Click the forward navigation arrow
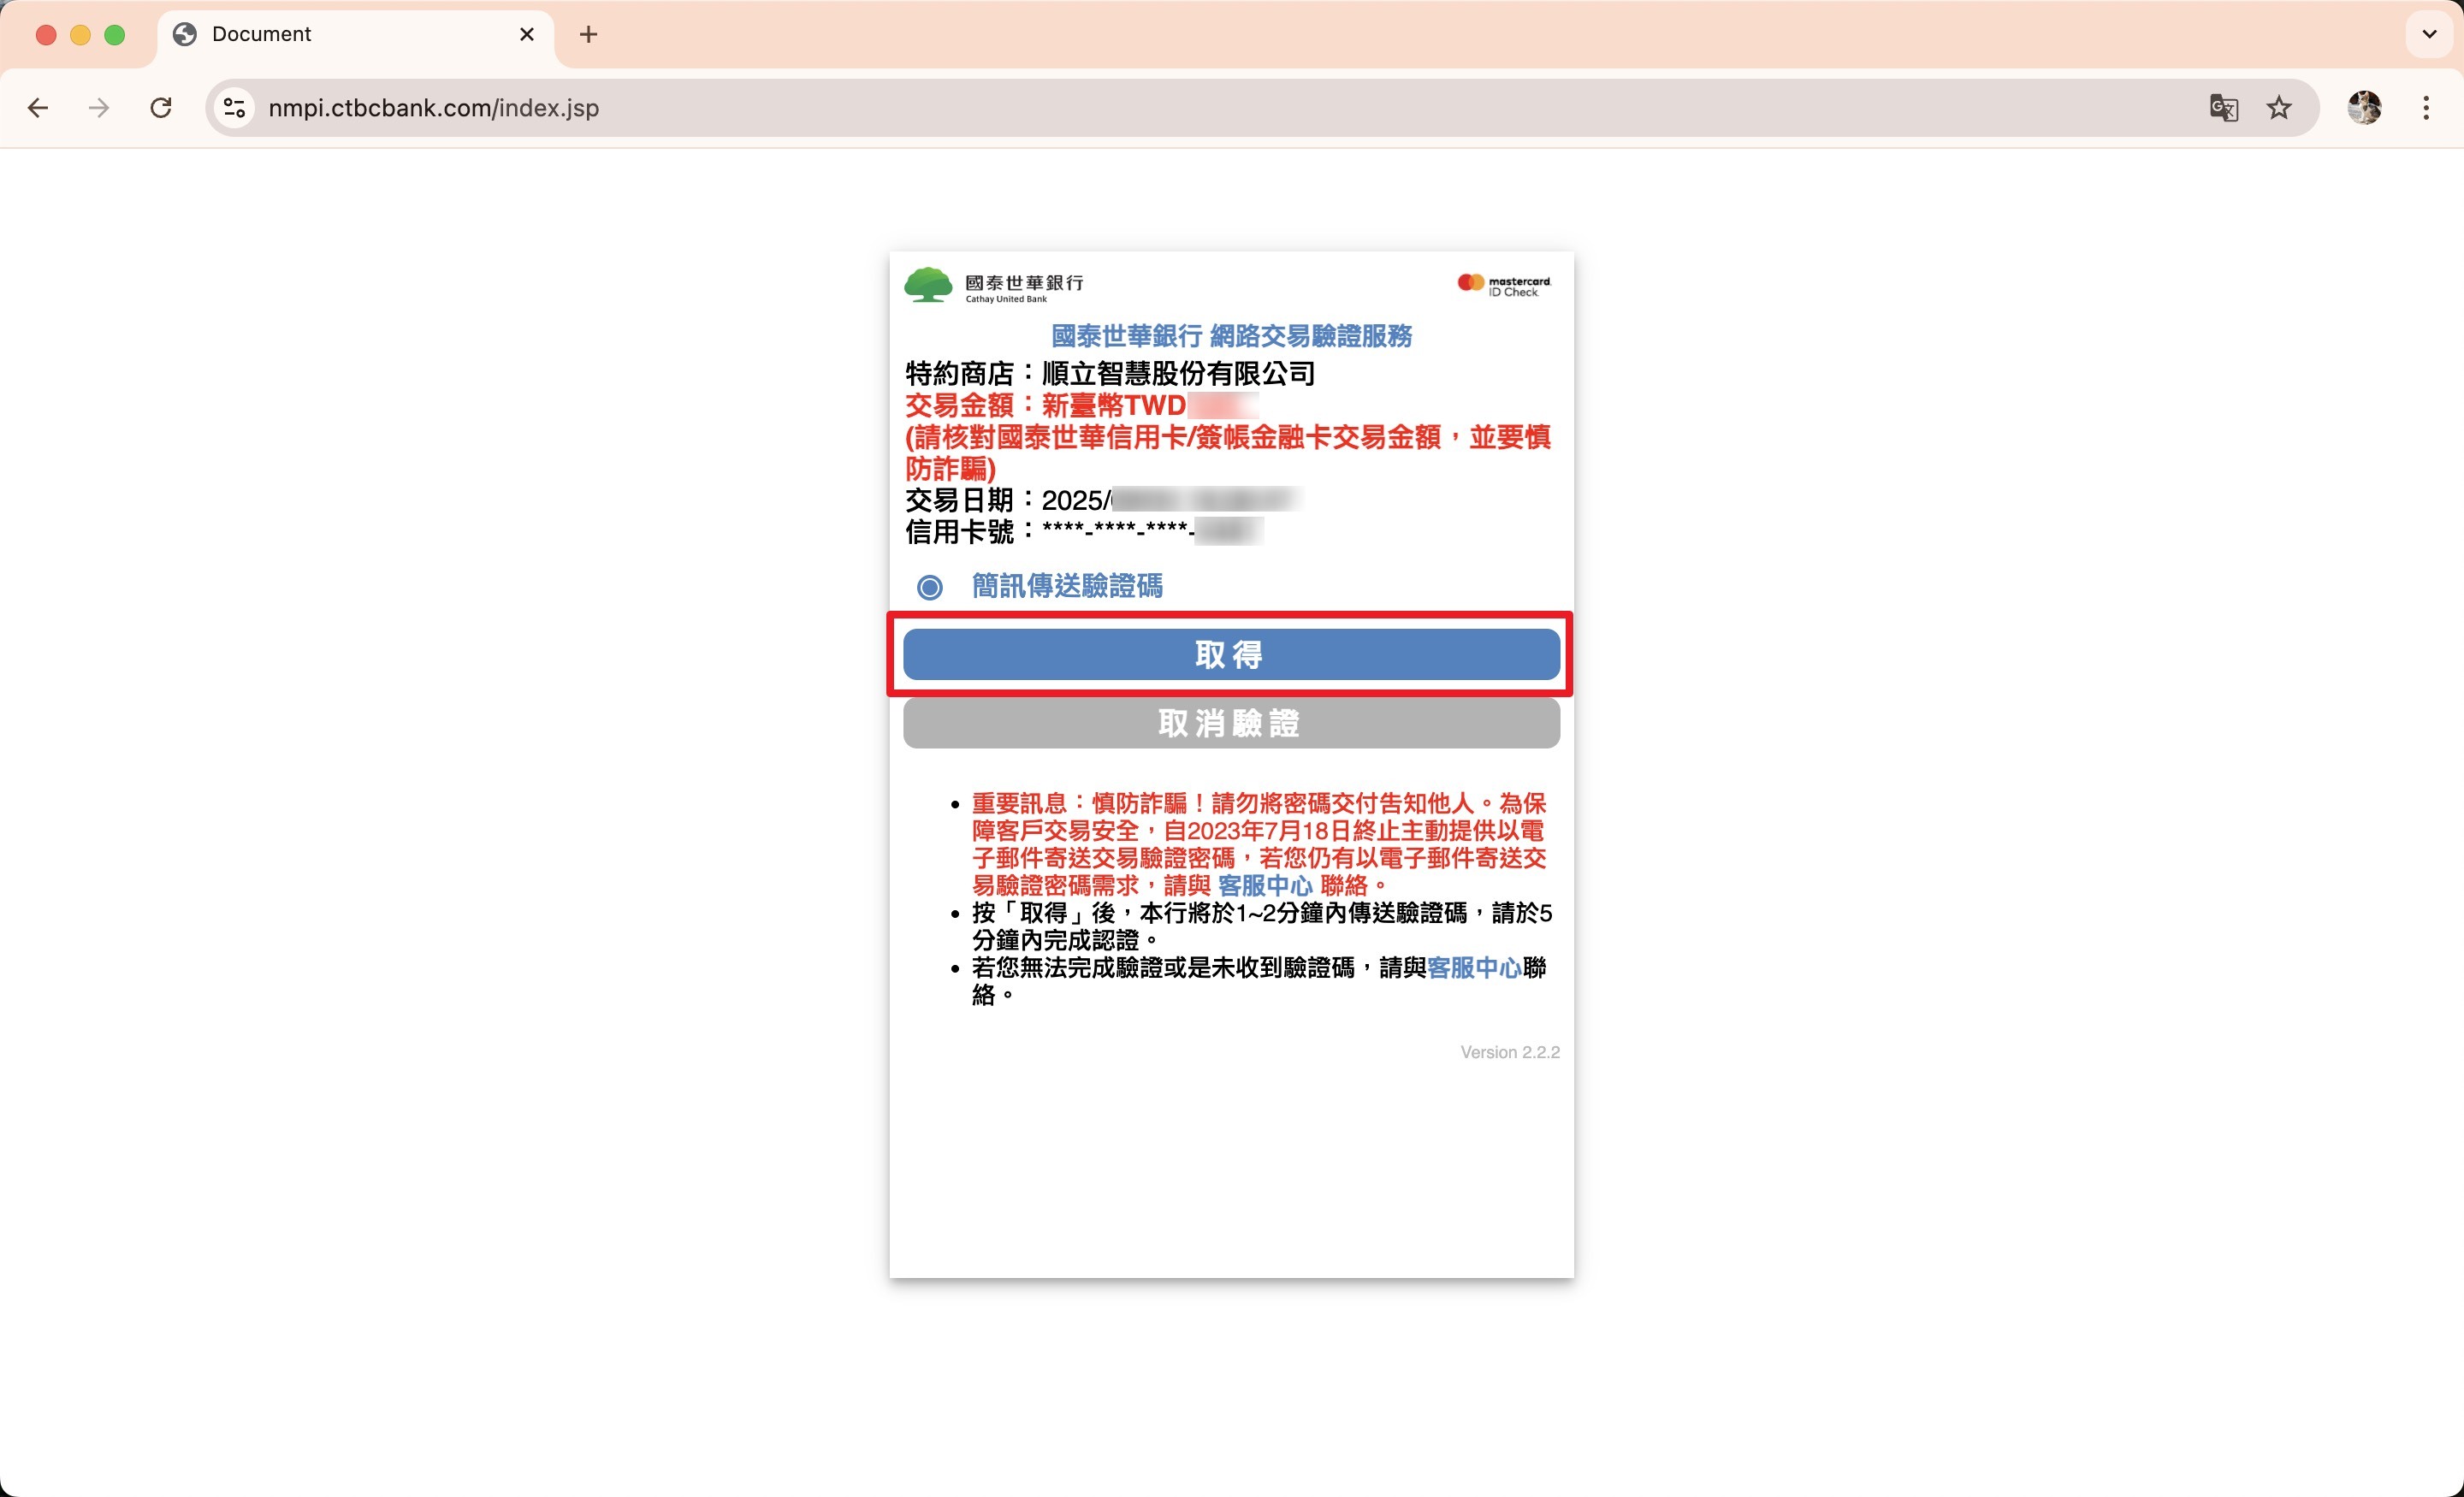This screenshot has width=2464, height=1497. [98, 108]
